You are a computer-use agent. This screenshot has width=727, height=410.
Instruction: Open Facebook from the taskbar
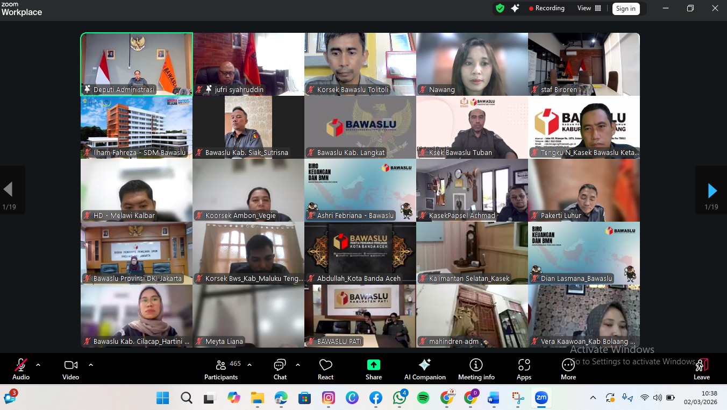(x=376, y=398)
